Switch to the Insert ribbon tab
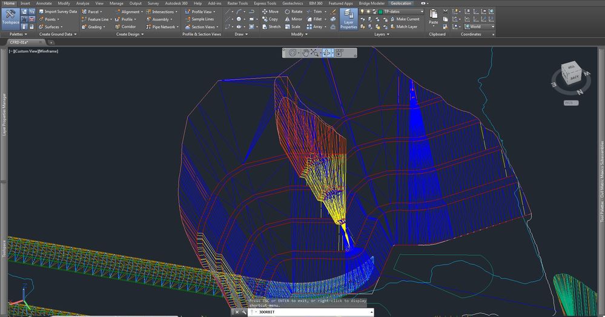 pyautogui.click(x=25, y=3)
